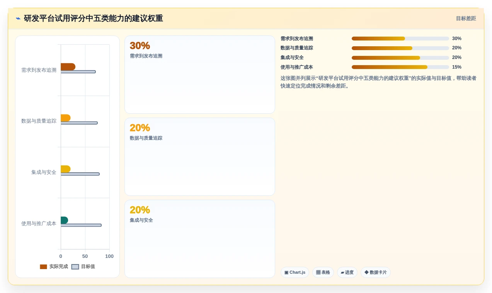Click the description paragraph under progress bars
This screenshot has width=492, height=293.
[378, 82]
